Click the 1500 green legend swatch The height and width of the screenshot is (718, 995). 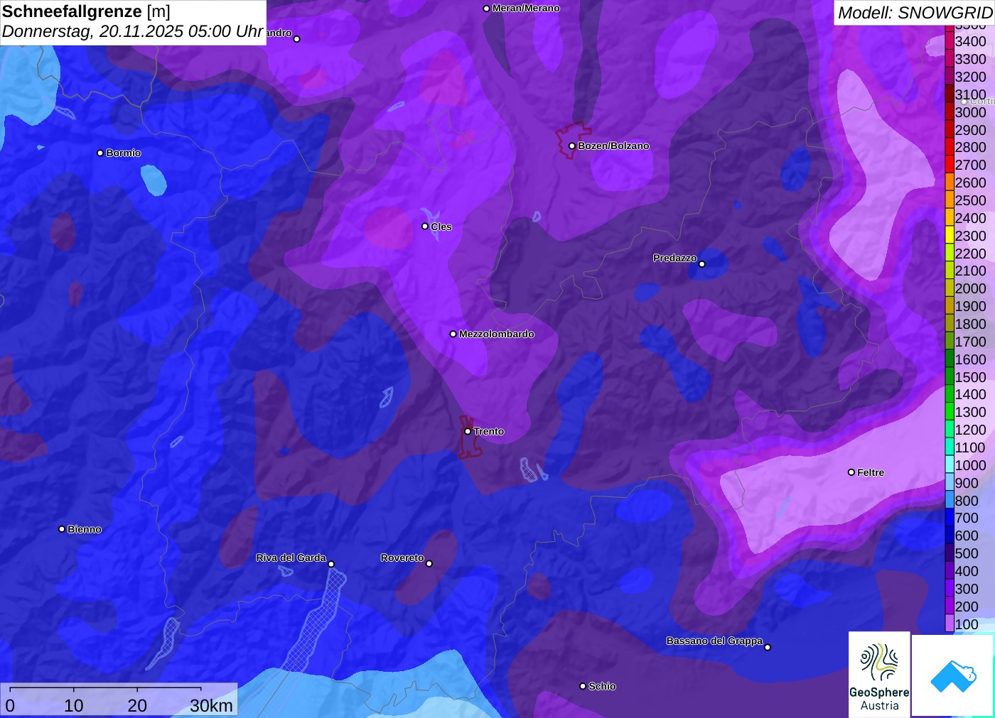950,377
